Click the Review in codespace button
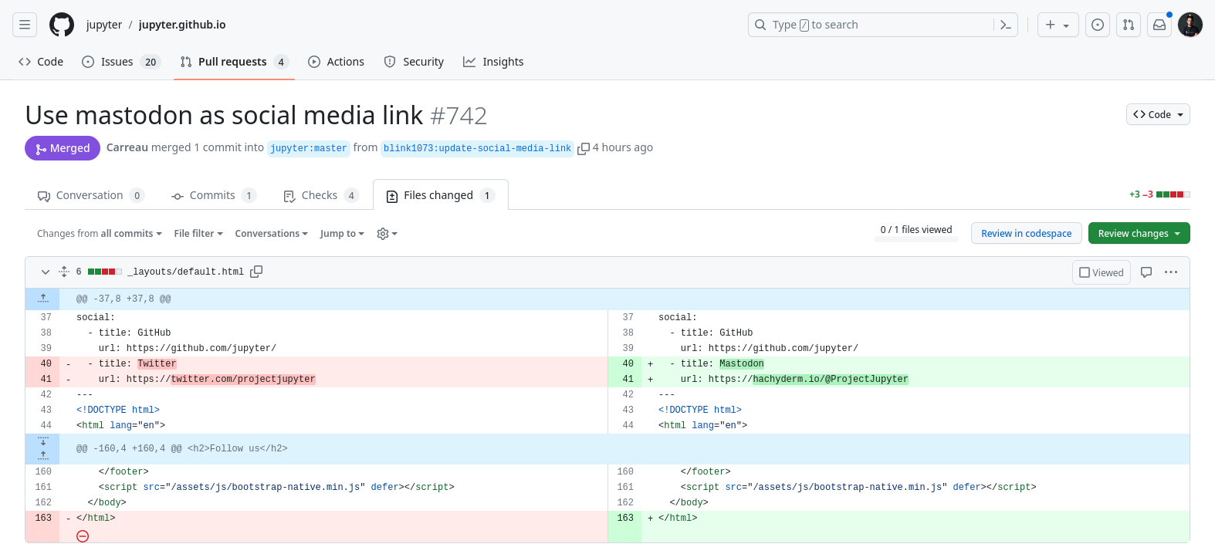The width and height of the screenshot is (1215, 554). [1026, 234]
